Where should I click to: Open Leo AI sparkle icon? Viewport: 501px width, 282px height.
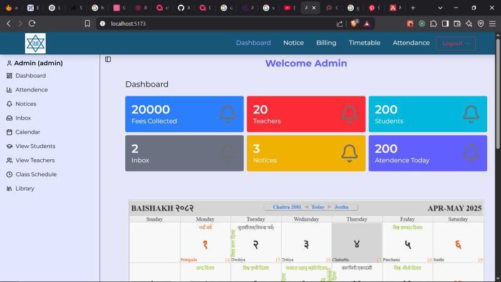(x=469, y=24)
